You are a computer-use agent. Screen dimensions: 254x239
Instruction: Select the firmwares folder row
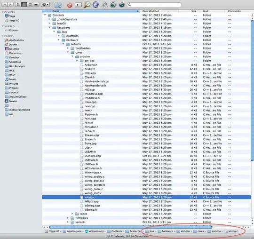(x=146, y=218)
